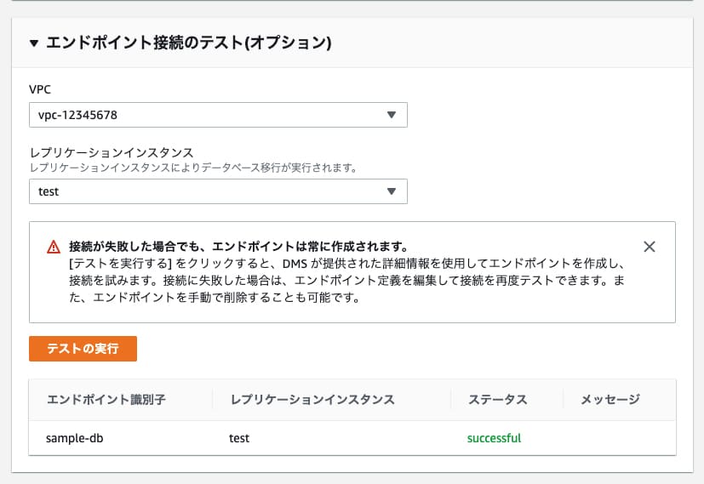The image size is (704, 484).
Task: Click the メッセージ column header
Action: pos(610,400)
